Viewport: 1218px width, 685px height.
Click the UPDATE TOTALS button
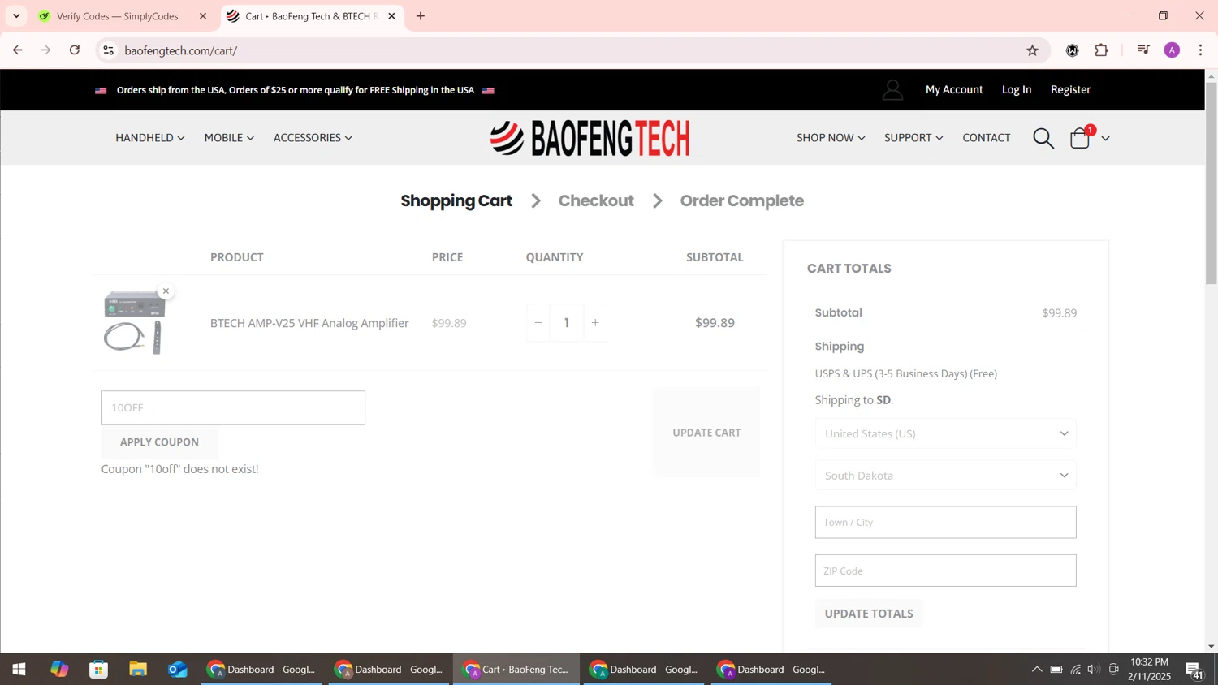tap(869, 614)
